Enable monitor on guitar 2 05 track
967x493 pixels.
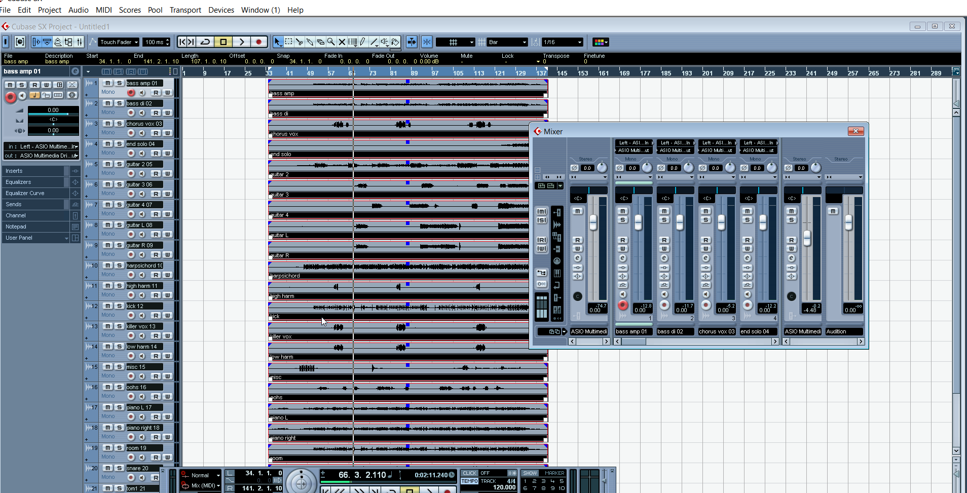(142, 173)
